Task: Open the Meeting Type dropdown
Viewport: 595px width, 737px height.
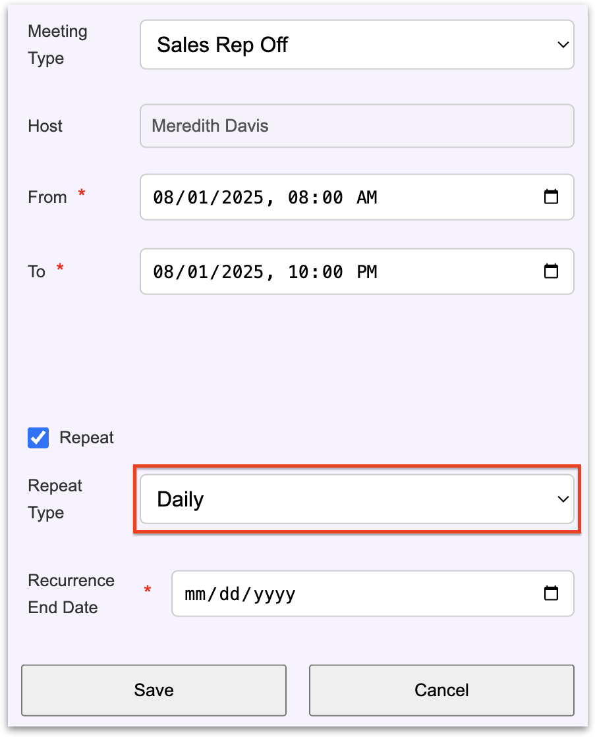Action: coord(356,45)
